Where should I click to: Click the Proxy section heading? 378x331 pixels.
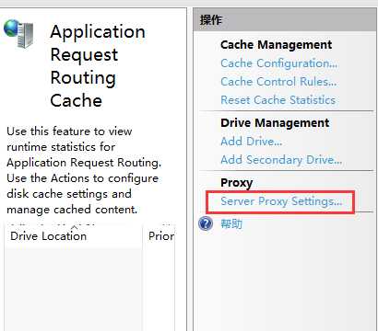pos(236,183)
